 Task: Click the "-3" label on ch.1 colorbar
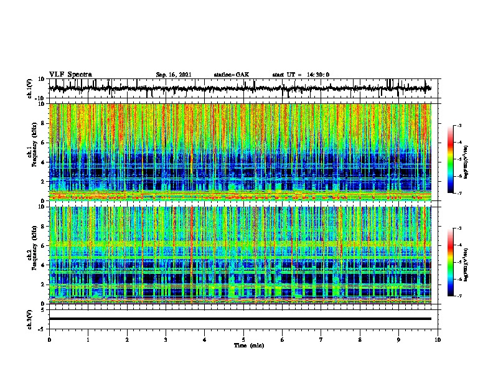[x=459, y=125]
